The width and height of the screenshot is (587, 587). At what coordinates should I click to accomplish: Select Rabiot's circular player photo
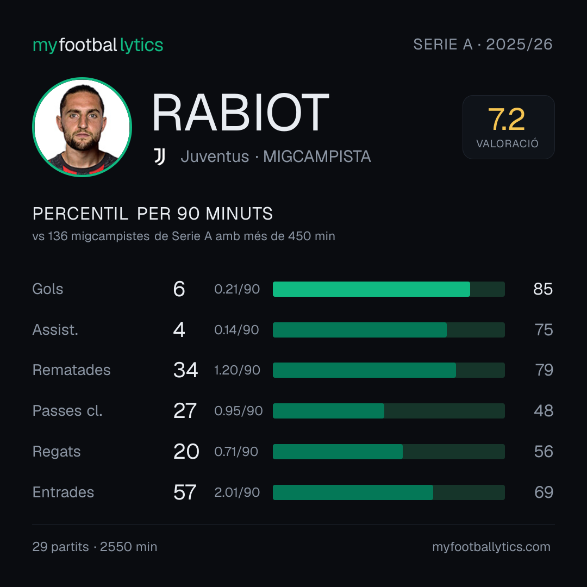82,127
